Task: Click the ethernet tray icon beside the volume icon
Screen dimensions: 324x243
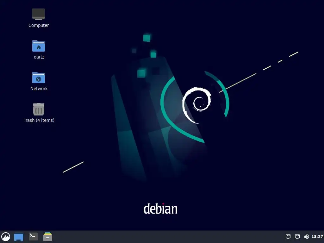Action: pyautogui.click(x=297, y=236)
